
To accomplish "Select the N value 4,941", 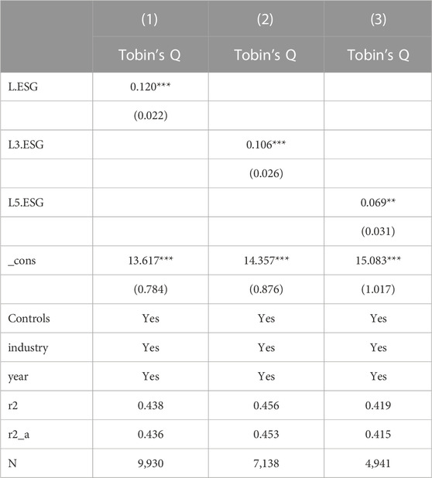I will pos(379,463).
